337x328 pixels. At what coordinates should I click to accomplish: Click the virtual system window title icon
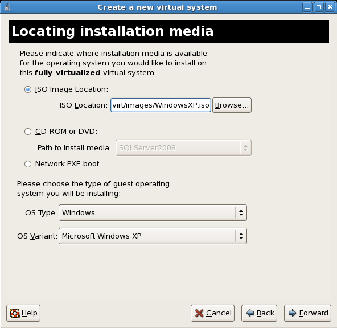pyautogui.click(x=7, y=7)
